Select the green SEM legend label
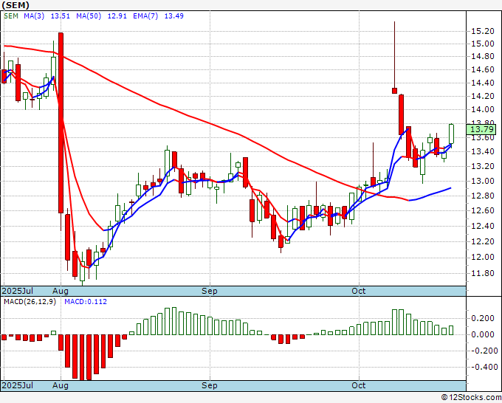 click(11, 16)
